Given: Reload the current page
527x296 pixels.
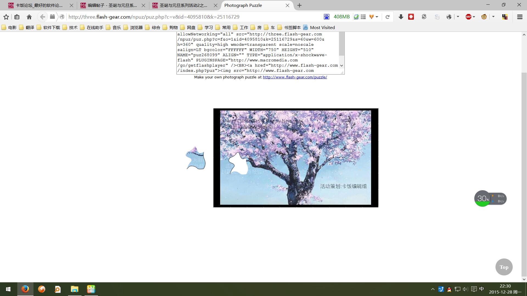Looking at the screenshot, I should coord(388,17).
